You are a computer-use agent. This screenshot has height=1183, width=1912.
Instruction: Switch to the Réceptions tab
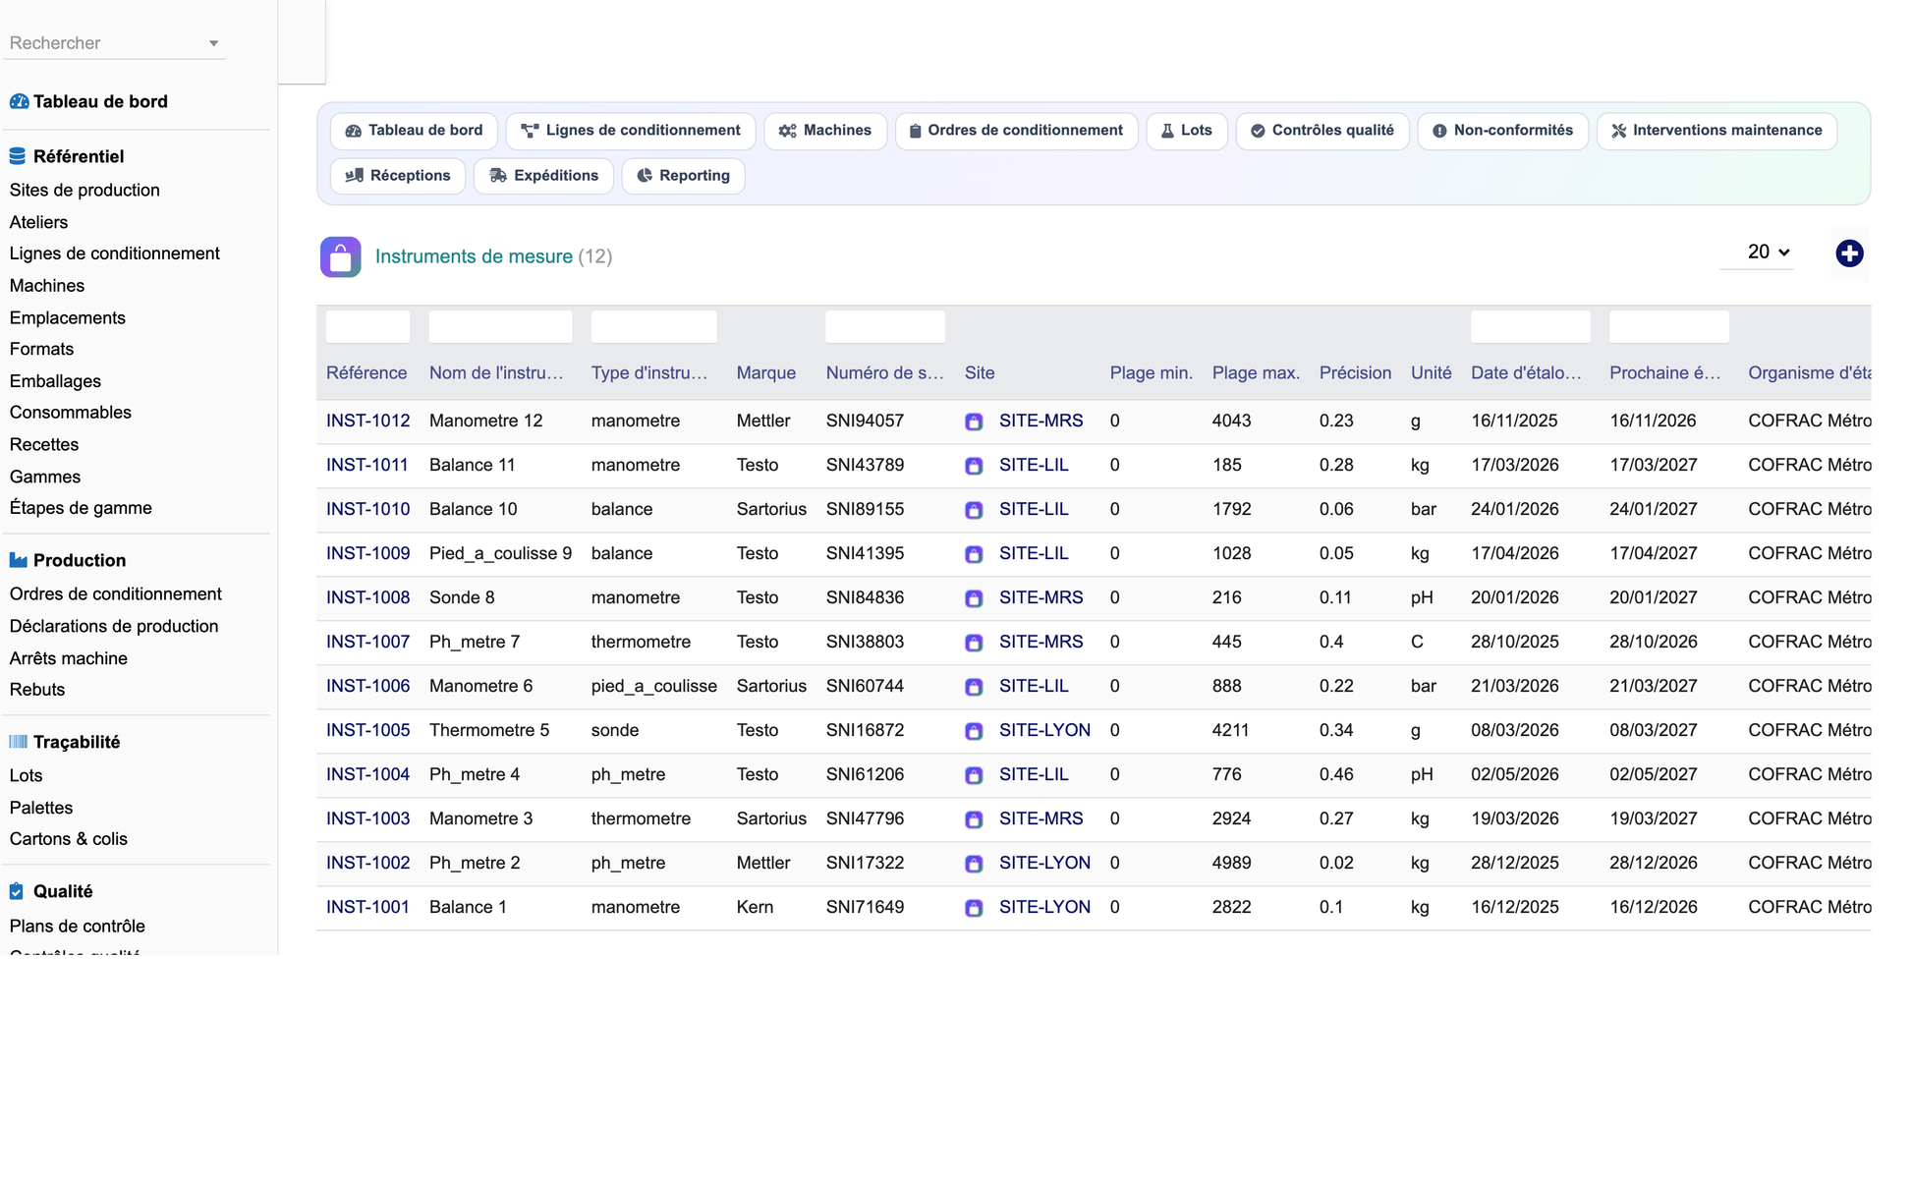(398, 176)
